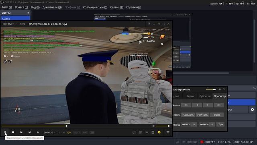Open the Файл menu in OBS
Viewport: 257px width, 145px height.
(6, 7)
